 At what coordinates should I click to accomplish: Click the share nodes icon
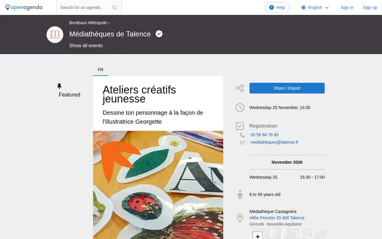pos(240,88)
